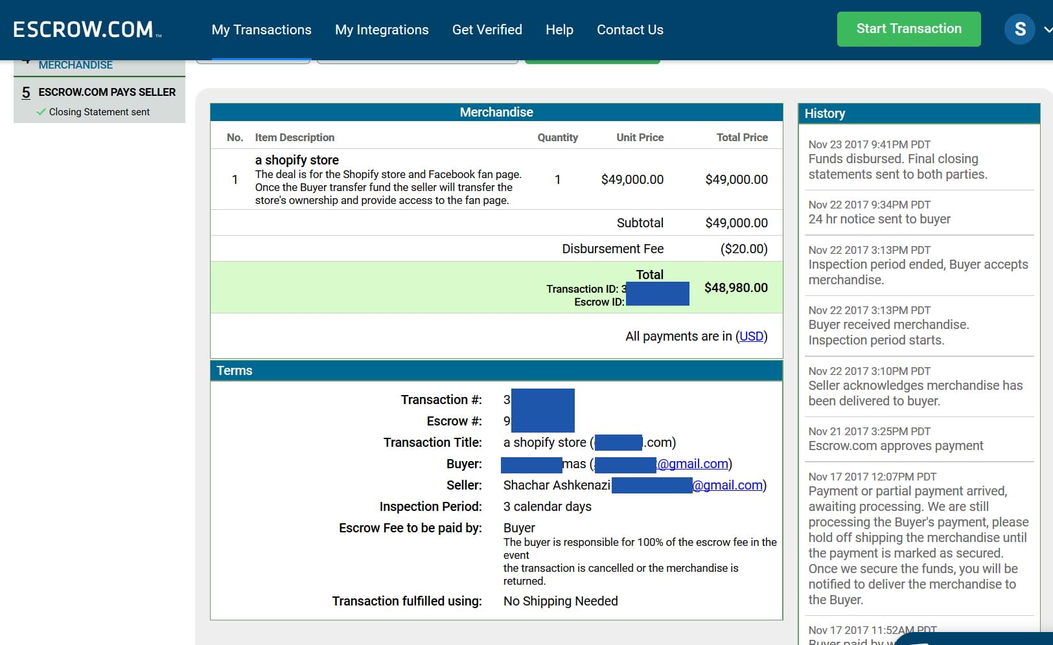Image resolution: width=1053 pixels, height=645 pixels.
Task: Click 'No Shipping Needed' value
Action: click(561, 601)
